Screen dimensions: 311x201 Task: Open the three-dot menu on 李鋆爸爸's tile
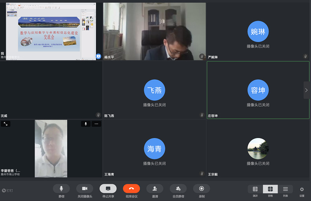[x=96, y=124]
